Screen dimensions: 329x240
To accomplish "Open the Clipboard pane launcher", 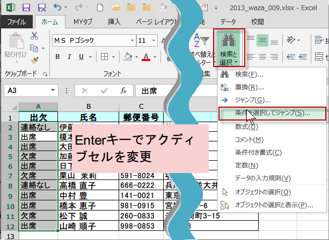I will pyautogui.click(x=45, y=74).
